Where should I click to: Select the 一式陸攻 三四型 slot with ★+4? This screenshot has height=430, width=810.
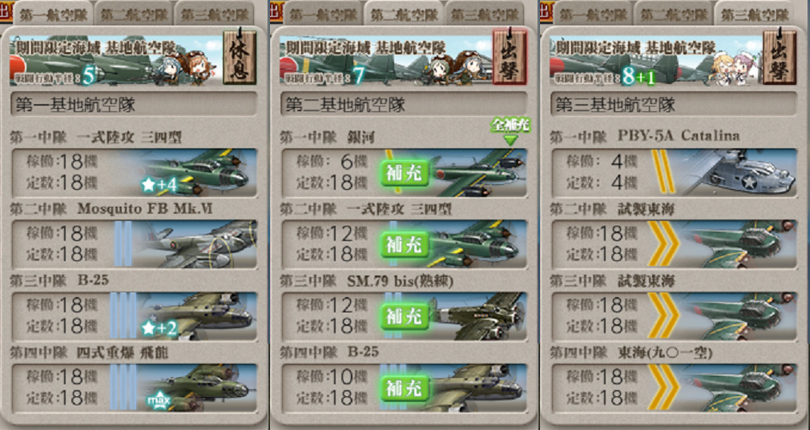135,172
